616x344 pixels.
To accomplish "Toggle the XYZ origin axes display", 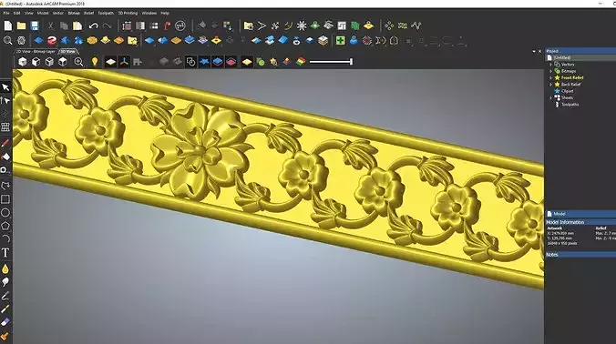I will 124,62.
